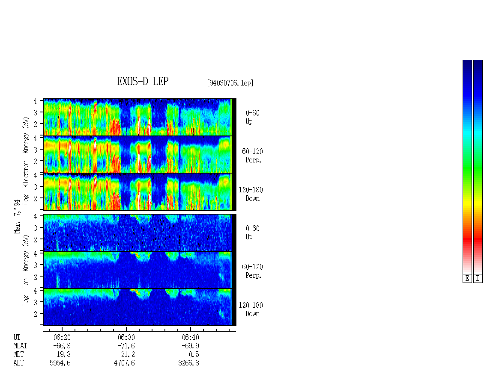Screen dimensions: 484x374
Task: Click the ALT value 5954.6
Action: pyautogui.click(x=60, y=363)
